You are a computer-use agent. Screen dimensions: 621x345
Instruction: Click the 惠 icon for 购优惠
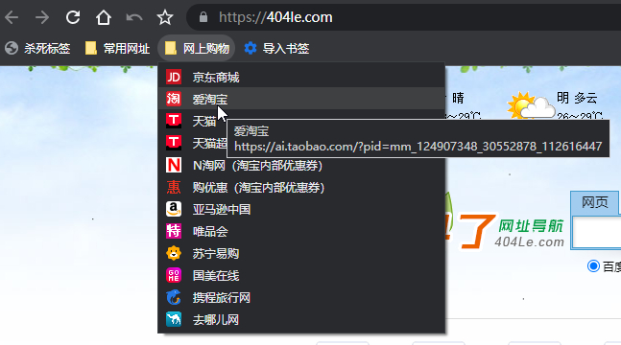[174, 187]
